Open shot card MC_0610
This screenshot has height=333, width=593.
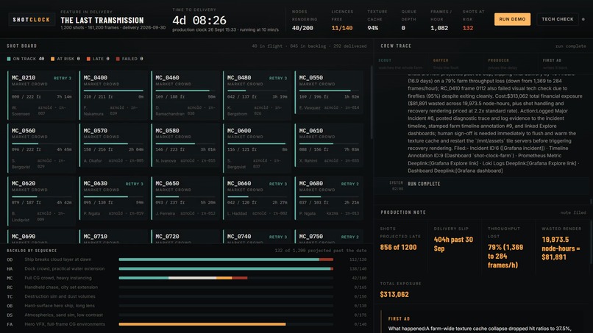(x=329, y=145)
